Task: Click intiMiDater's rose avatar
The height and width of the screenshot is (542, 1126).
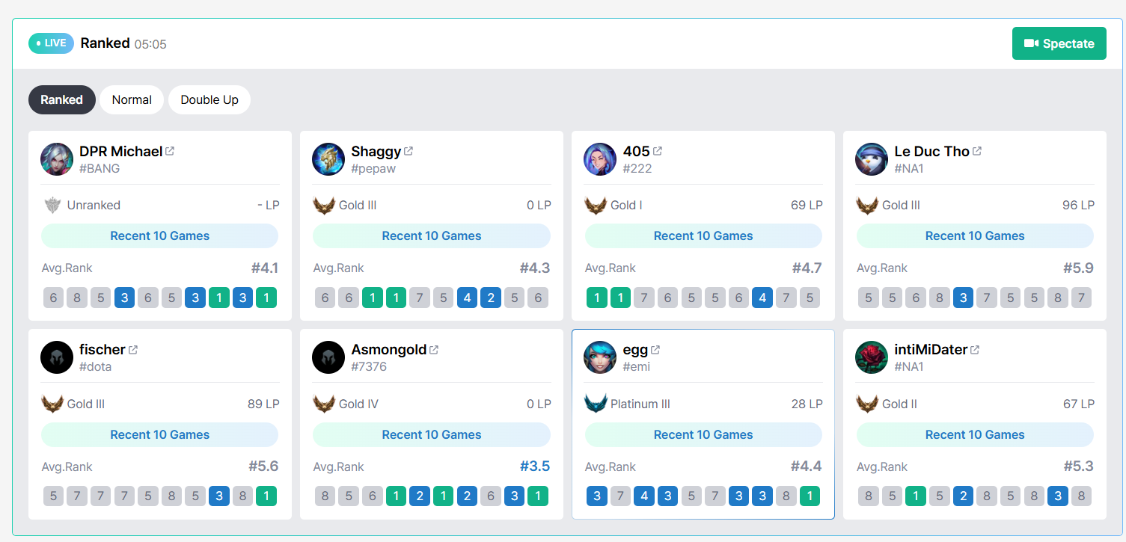Action: tap(872, 357)
